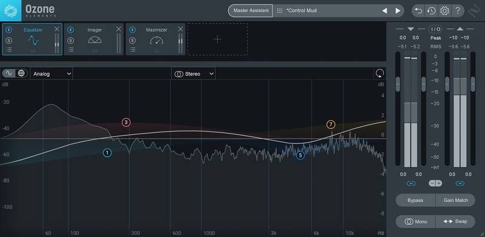Switch to the globe all-bands view icon
This screenshot has height=237, width=485.
[x=21, y=73]
